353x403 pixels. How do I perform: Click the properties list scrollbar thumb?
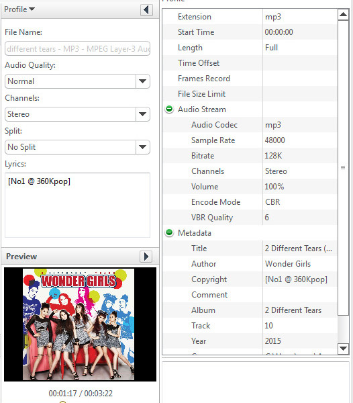click(x=343, y=167)
